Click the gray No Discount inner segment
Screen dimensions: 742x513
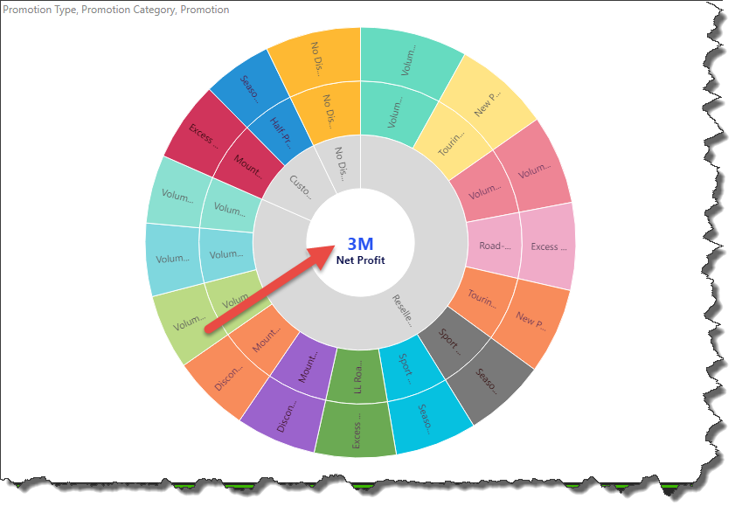click(343, 161)
